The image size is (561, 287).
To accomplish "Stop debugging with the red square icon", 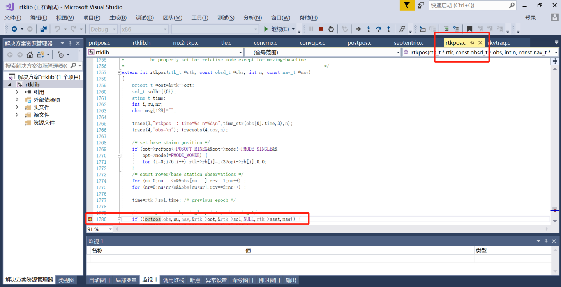I will [x=321, y=29].
